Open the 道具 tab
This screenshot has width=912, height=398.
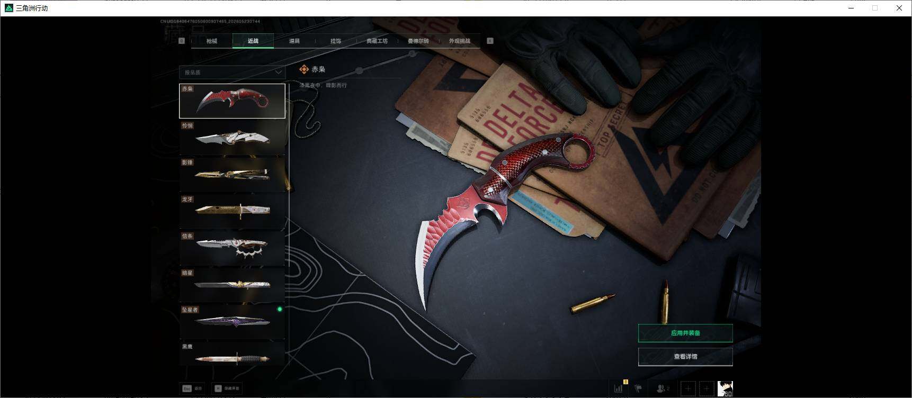pyautogui.click(x=294, y=41)
